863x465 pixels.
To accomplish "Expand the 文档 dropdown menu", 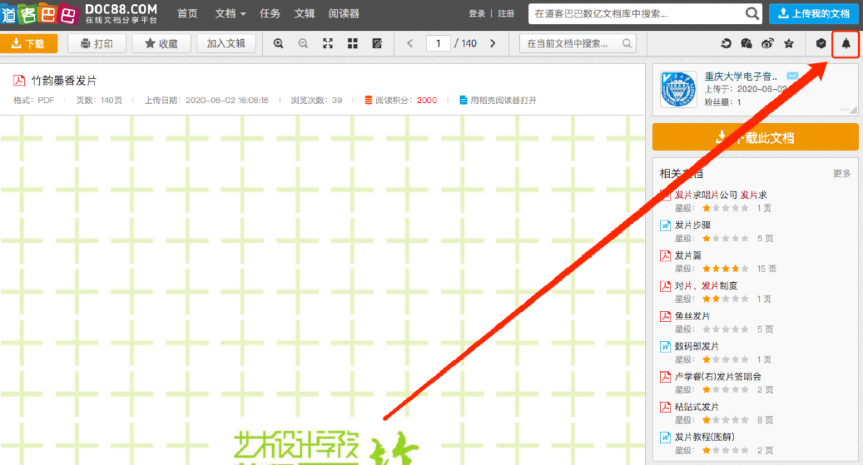I will 230,14.
